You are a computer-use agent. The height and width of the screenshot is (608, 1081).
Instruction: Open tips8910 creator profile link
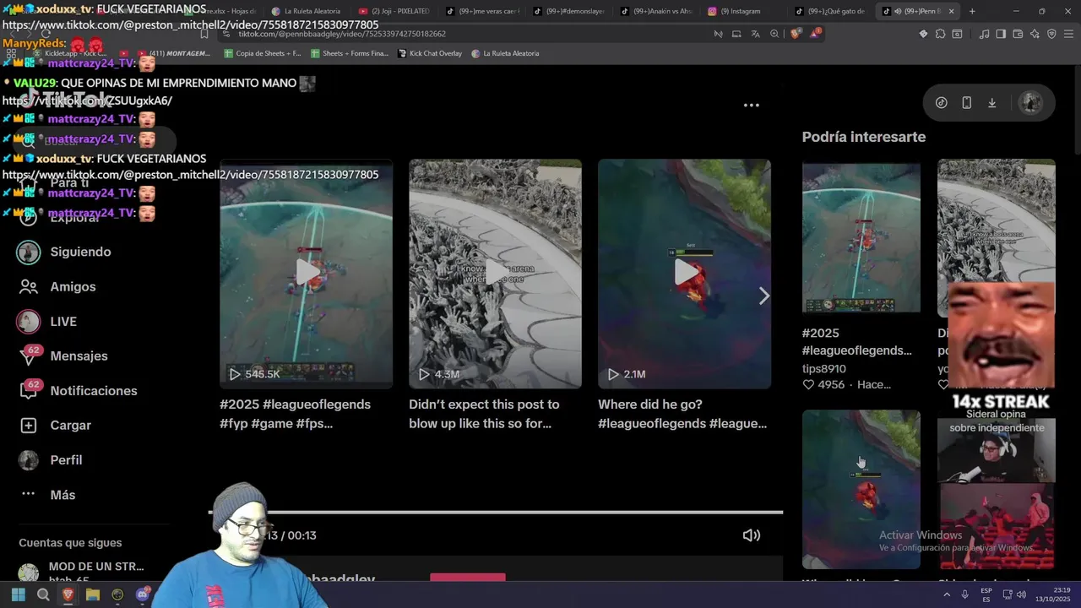point(823,368)
